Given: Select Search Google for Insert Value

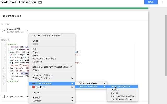Looking at the screenshot, I should (x=52, y=67).
